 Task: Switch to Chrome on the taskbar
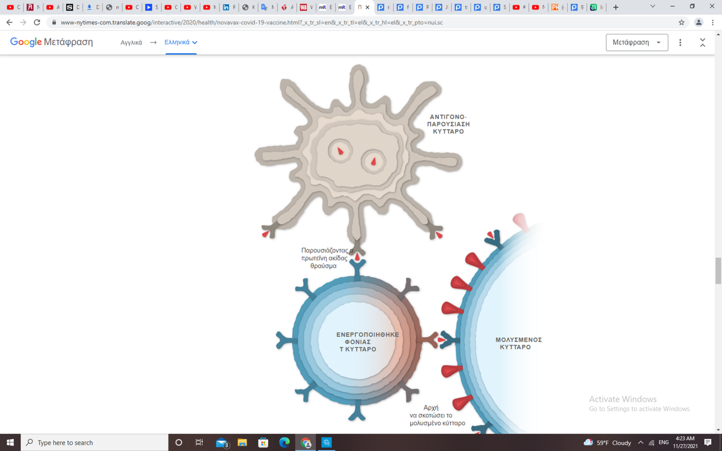click(305, 443)
